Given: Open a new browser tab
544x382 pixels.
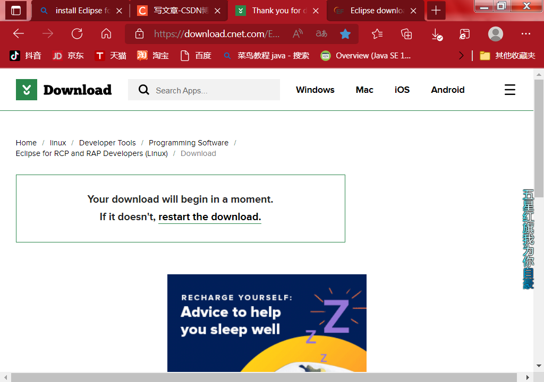Looking at the screenshot, I should tap(436, 11).
